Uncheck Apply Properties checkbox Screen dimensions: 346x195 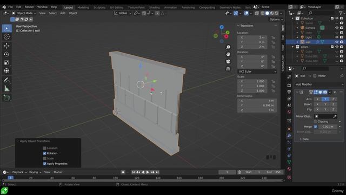point(45,164)
